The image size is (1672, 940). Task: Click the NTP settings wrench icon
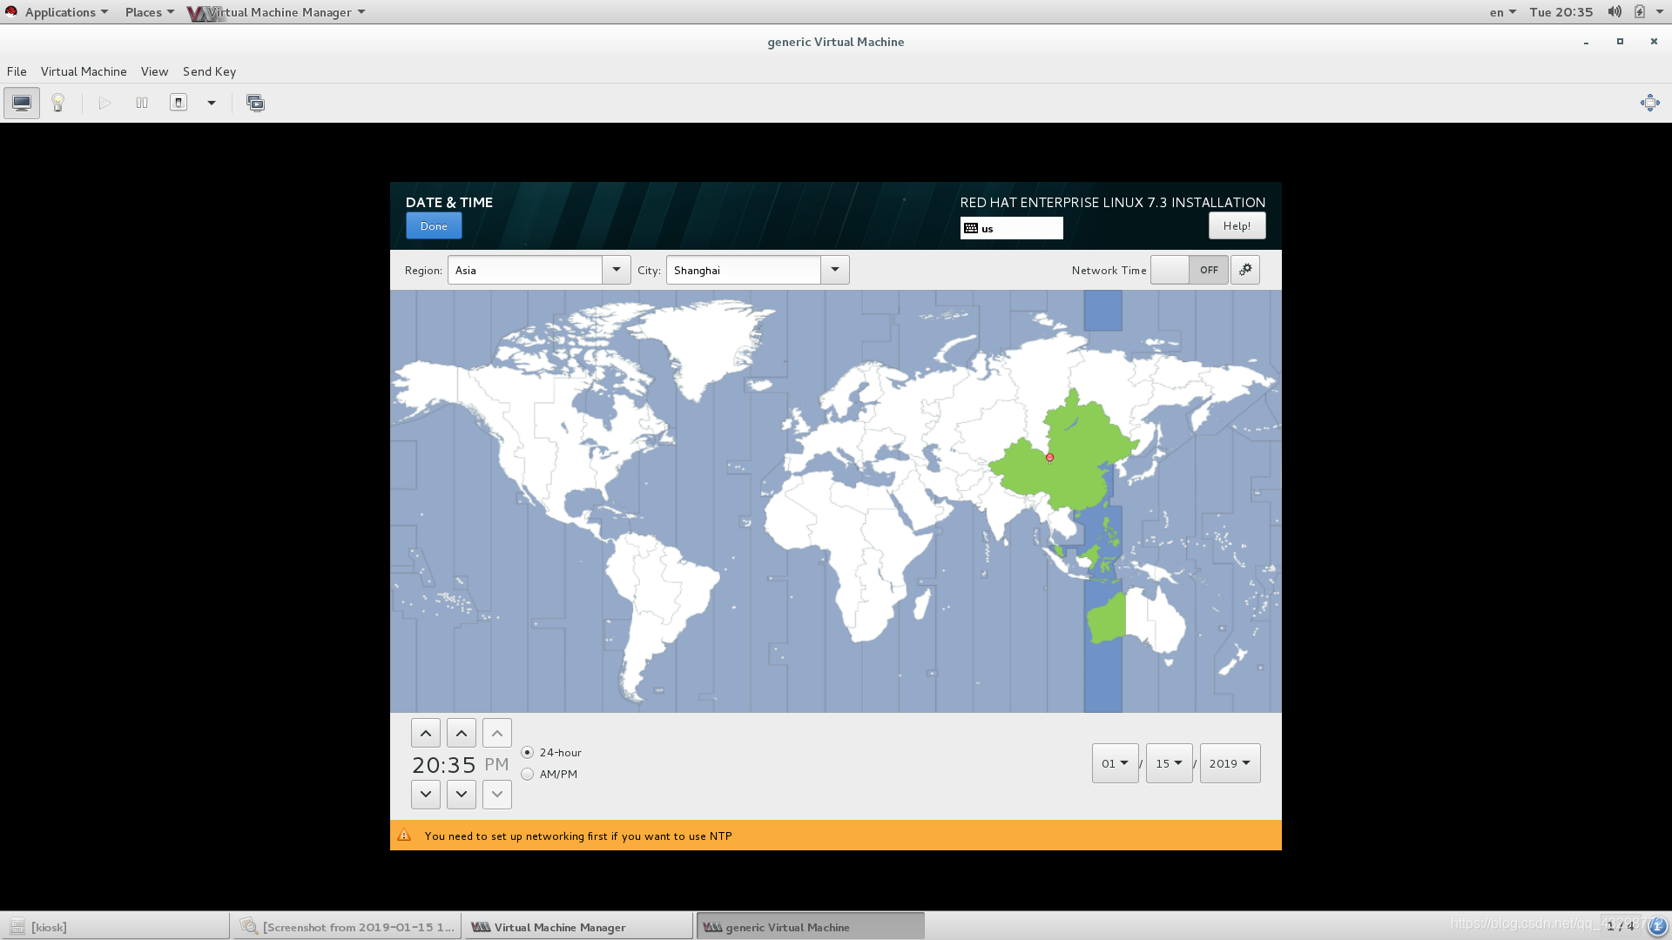(x=1244, y=270)
